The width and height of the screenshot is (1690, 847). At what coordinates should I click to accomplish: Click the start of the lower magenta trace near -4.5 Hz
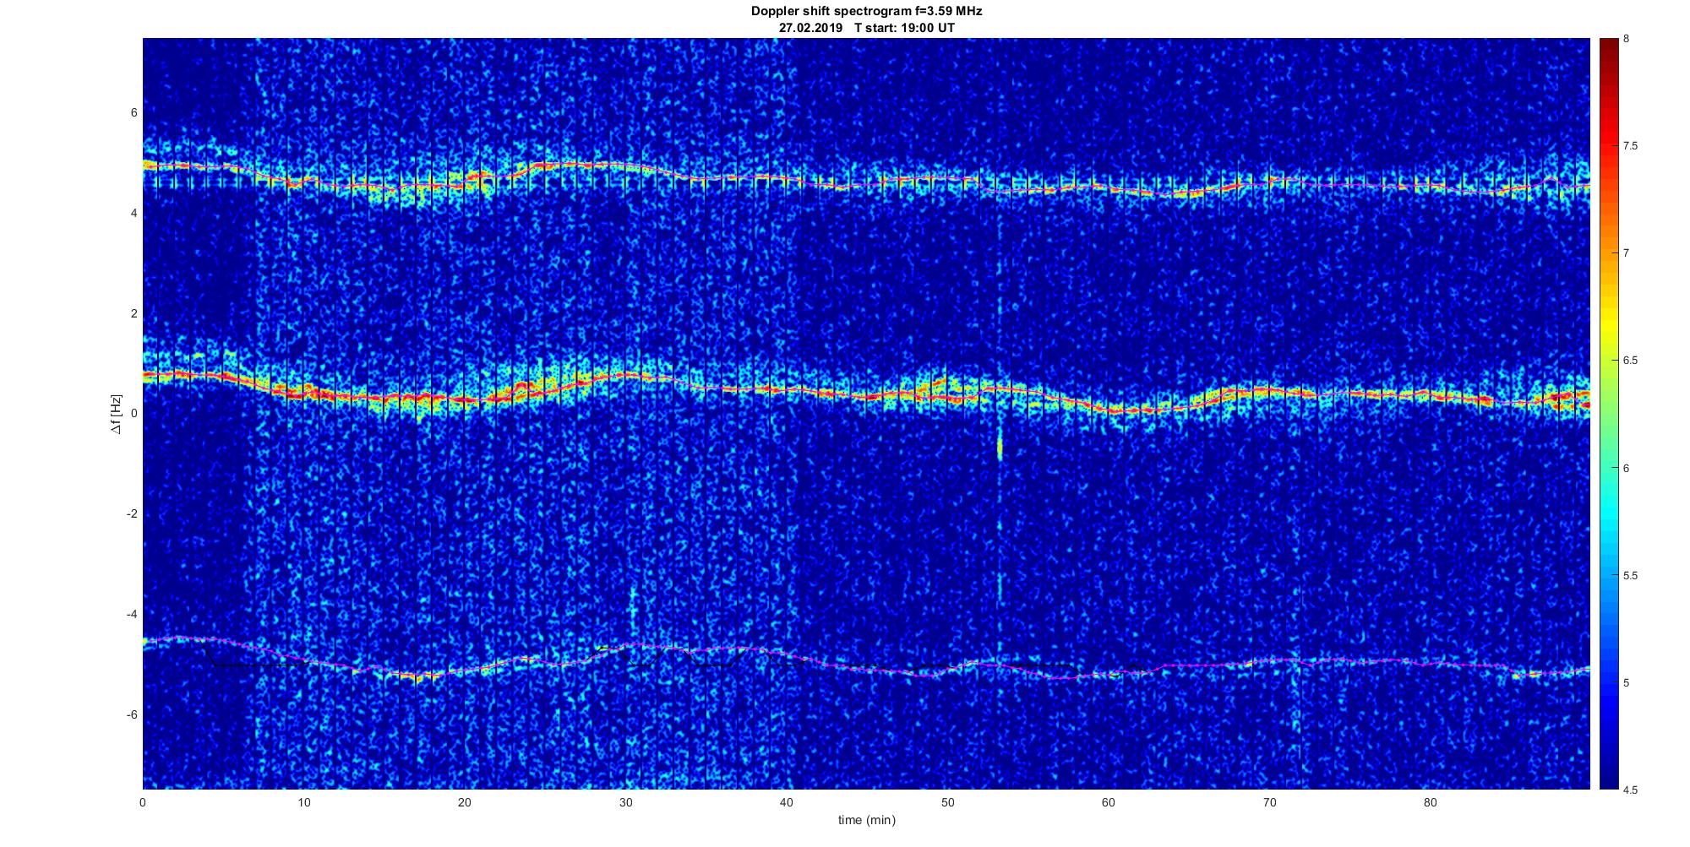pos(146,643)
